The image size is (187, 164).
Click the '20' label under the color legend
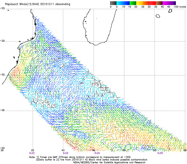click(136, 7)
